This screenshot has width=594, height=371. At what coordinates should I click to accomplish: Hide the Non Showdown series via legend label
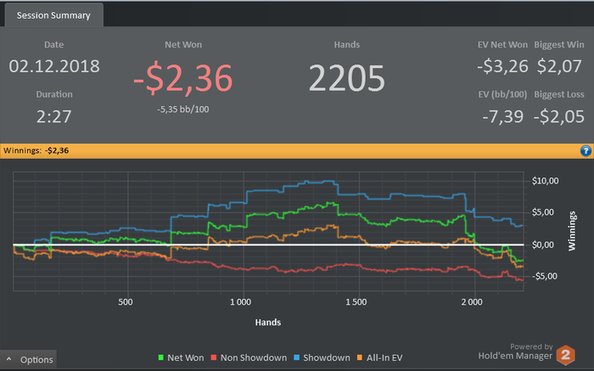pos(254,357)
